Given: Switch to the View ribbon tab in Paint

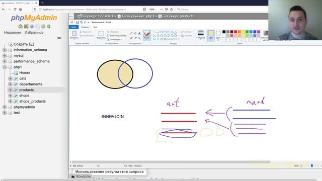Looking at the screenshot, I should [x=95, y=27].
